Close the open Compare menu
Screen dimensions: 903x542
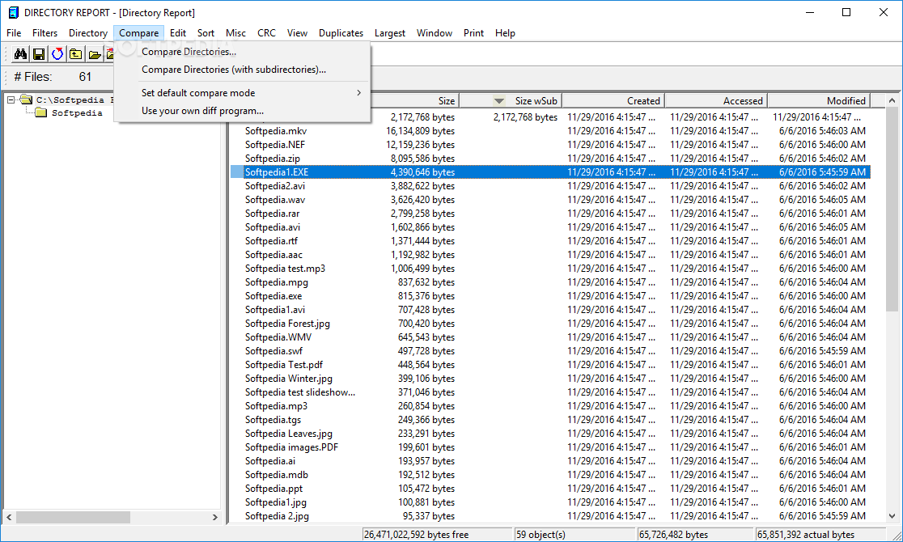tap(139, 33)
